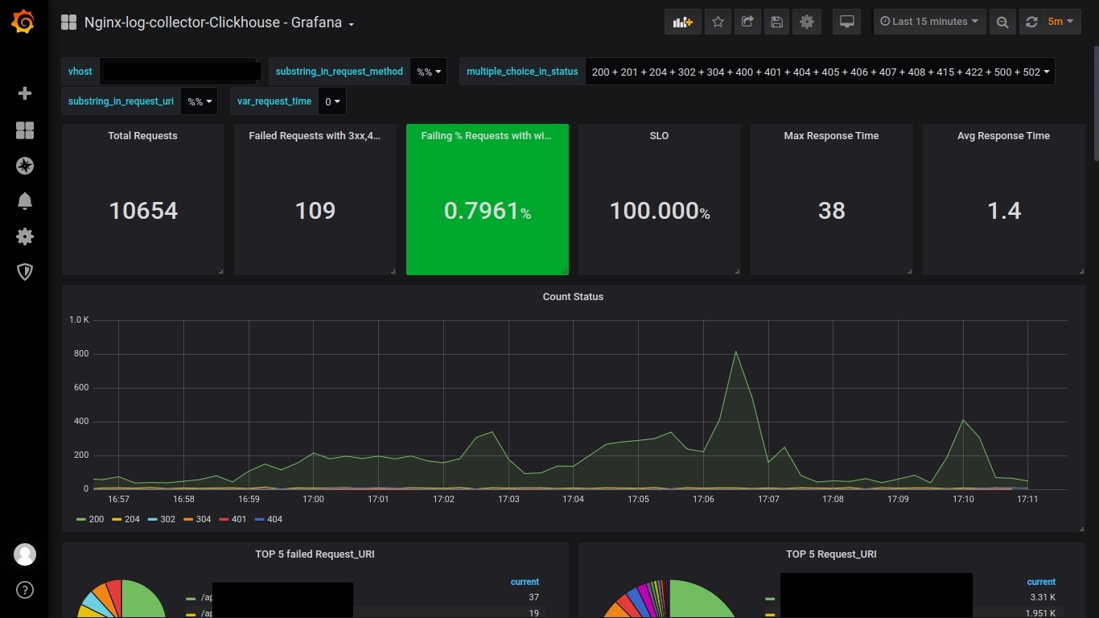
Task: Expand the 5m refresh interval dropdown
Action: pyautogui.click(x=1060, y=22)
